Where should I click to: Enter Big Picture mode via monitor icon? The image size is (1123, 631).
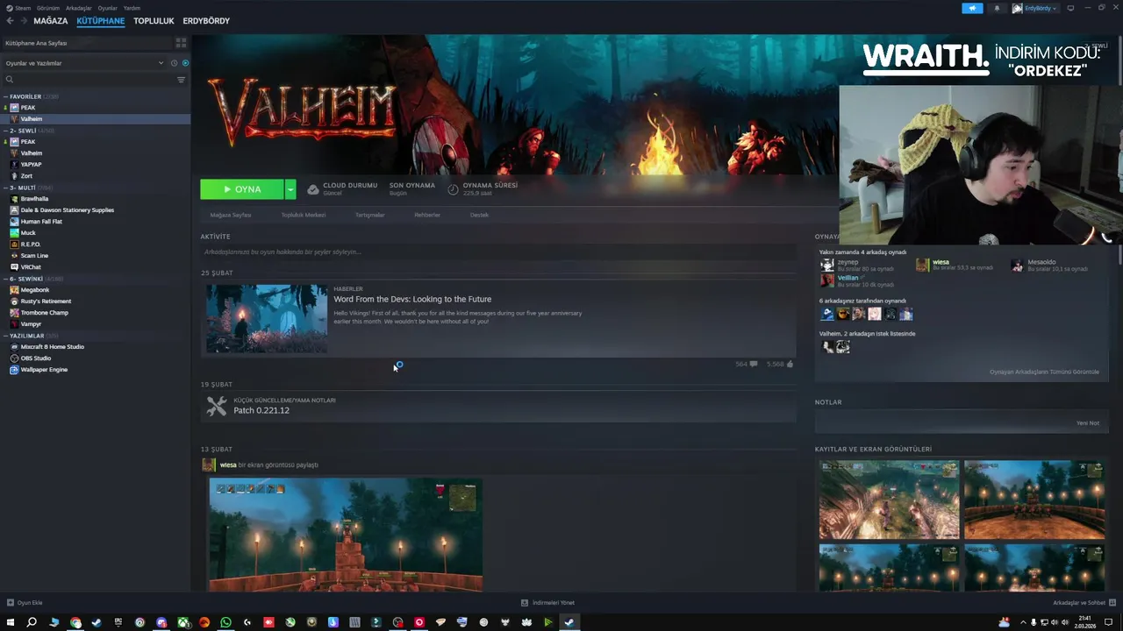pyautogui.click(x=1070, y=8)
